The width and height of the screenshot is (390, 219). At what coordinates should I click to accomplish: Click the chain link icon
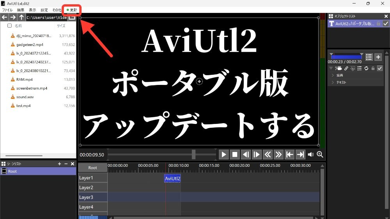coord(346,68)
